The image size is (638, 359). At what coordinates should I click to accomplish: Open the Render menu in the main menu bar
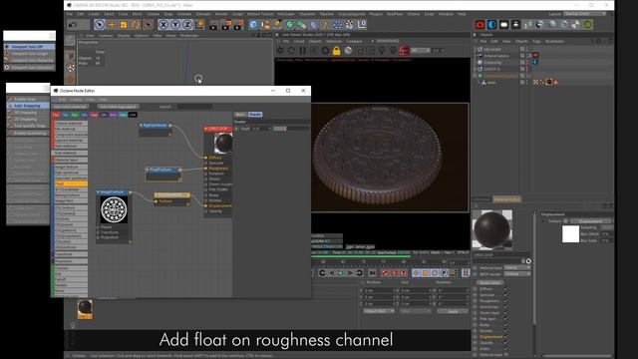pyautogui.click(x=221, y=14)
